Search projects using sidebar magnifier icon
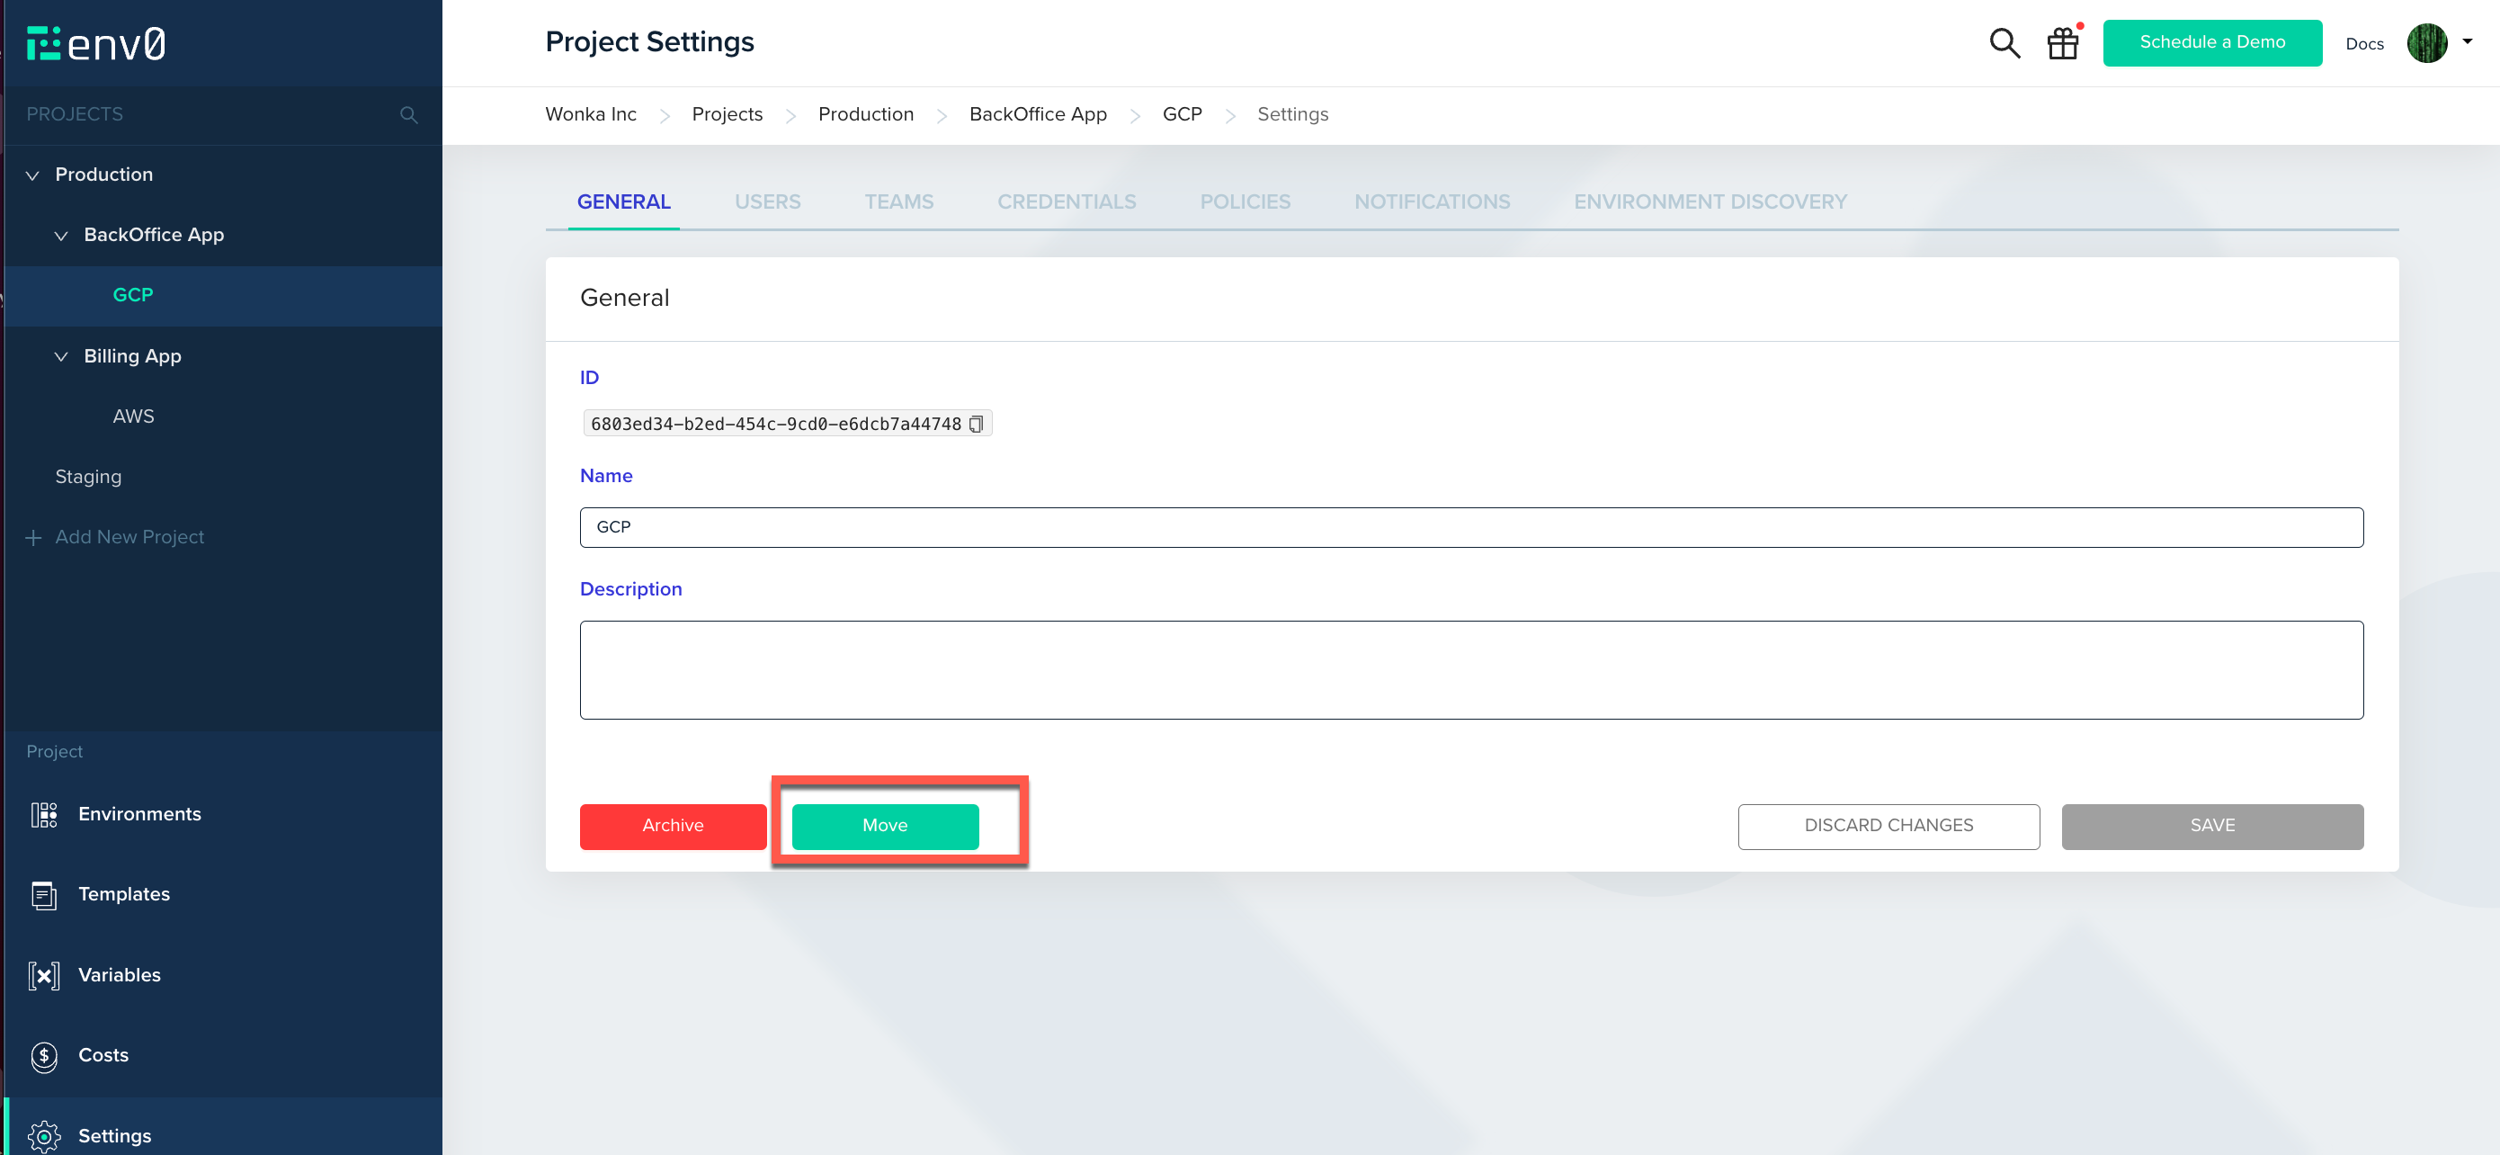 click(408, 114)
